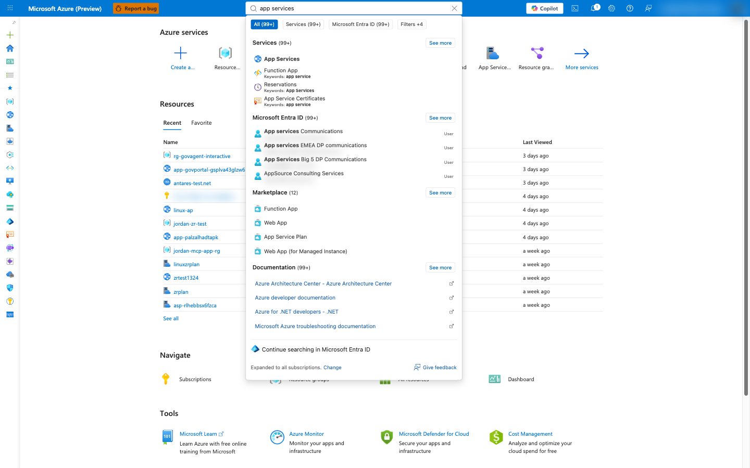Switch to the Favorite resources tab
The width and height of the screenshot is (750, 468).
[202, 123]
